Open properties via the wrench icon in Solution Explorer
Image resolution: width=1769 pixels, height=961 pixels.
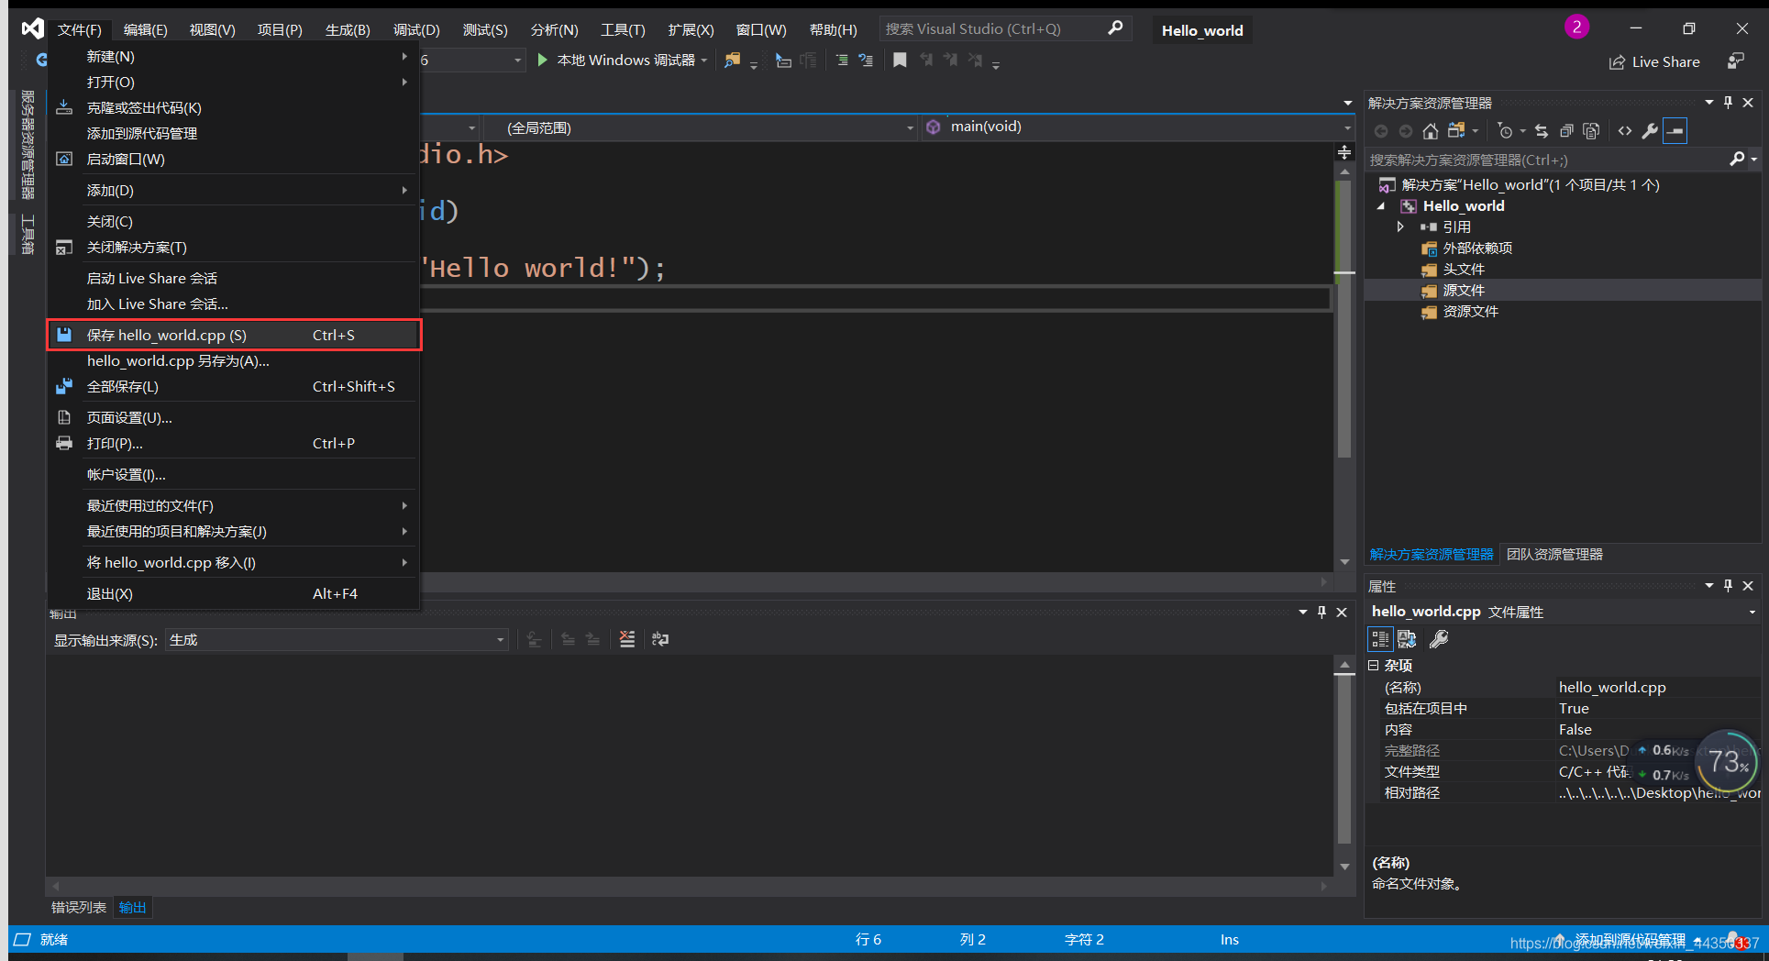click(1650, 130)
